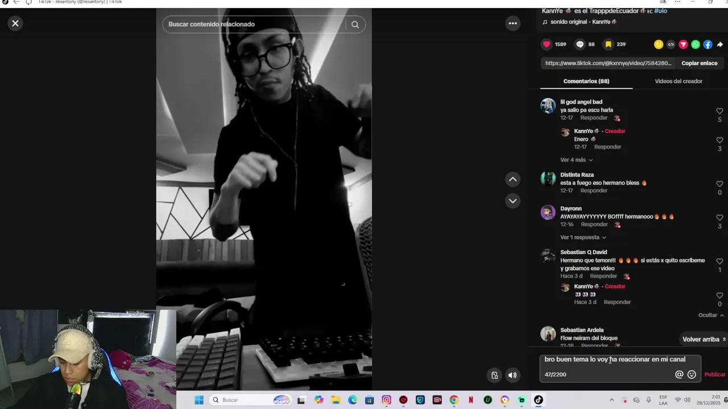Click browser back arrow
The width and height of the screenshot is (728, 409).
coord(16,2)
